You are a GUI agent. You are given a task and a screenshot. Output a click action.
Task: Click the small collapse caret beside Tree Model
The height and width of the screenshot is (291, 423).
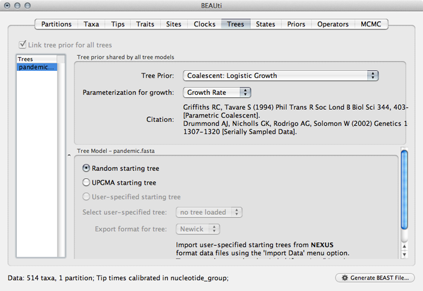click(x=69, y=155)
